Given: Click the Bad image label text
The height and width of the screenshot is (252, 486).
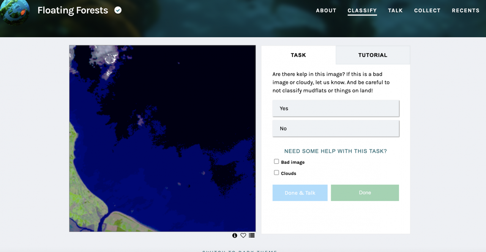Looking at the screenshot, I should (293, 162).
